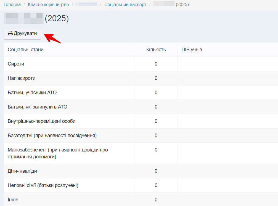The width and height of the screenshot is (278, 206).
Task: Select the Діти-інваліди row label
Action: [22, 171]
